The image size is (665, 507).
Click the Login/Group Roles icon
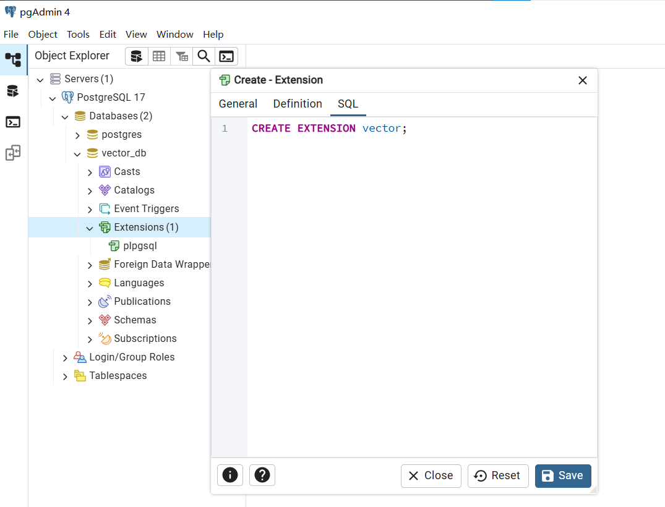(x=80, y=357)
